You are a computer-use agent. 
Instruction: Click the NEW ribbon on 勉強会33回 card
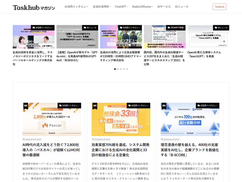click(95, 106)
